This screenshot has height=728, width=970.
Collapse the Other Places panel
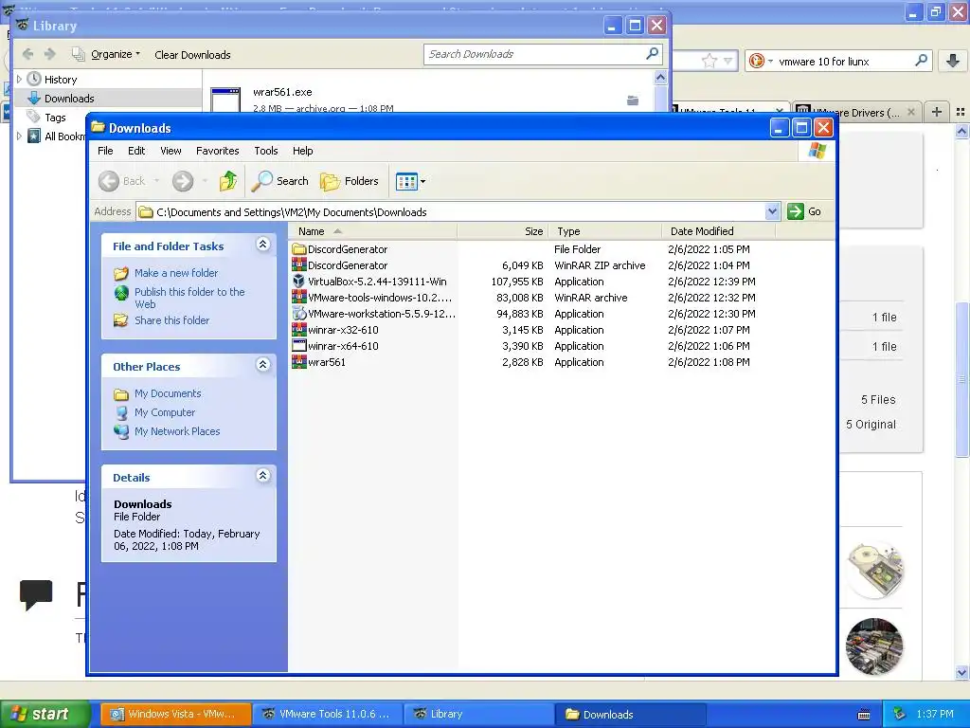point(263,364)
